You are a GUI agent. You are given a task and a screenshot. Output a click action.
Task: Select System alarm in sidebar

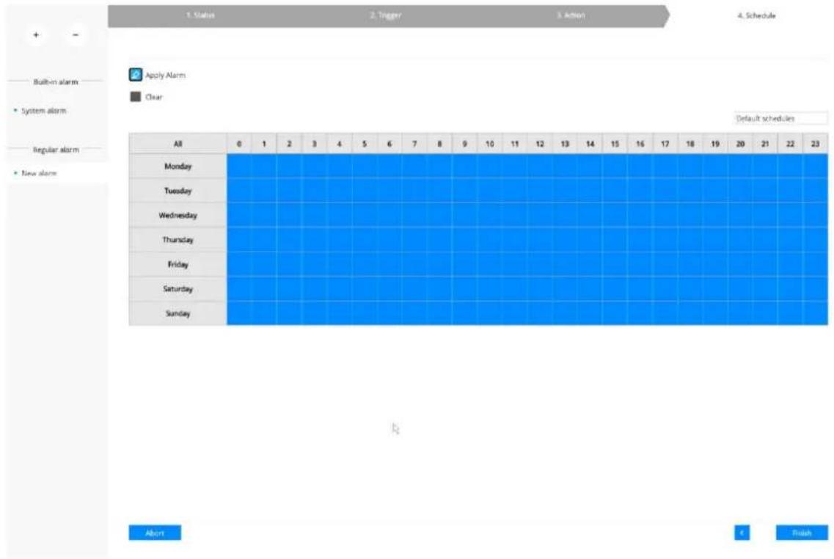tap(43, 111)
